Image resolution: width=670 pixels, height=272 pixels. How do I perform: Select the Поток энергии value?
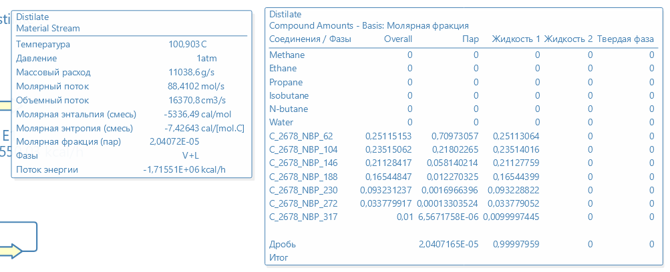[x=184, y=170]
